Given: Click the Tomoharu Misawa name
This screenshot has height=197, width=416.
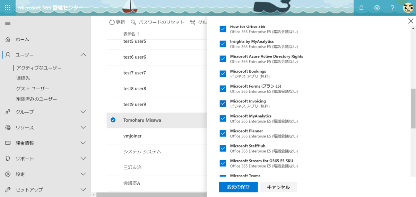Looking at the screenshot, I should [x=142, y=120].
